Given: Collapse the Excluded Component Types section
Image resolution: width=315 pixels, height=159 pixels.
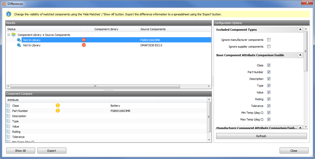Looking at the screenshot, I should (x=300, y=30).
